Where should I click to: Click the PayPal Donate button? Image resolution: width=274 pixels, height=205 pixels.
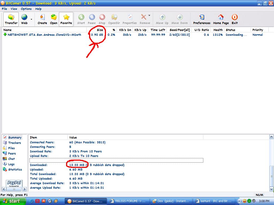pyautogui.click(x=14, y=183)
